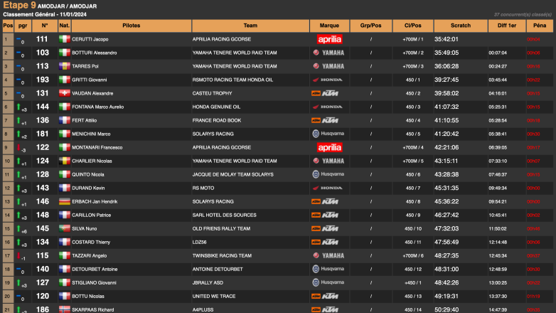
Task: Open rider DETOURBET Antoine's name
Action: [100, 269]
